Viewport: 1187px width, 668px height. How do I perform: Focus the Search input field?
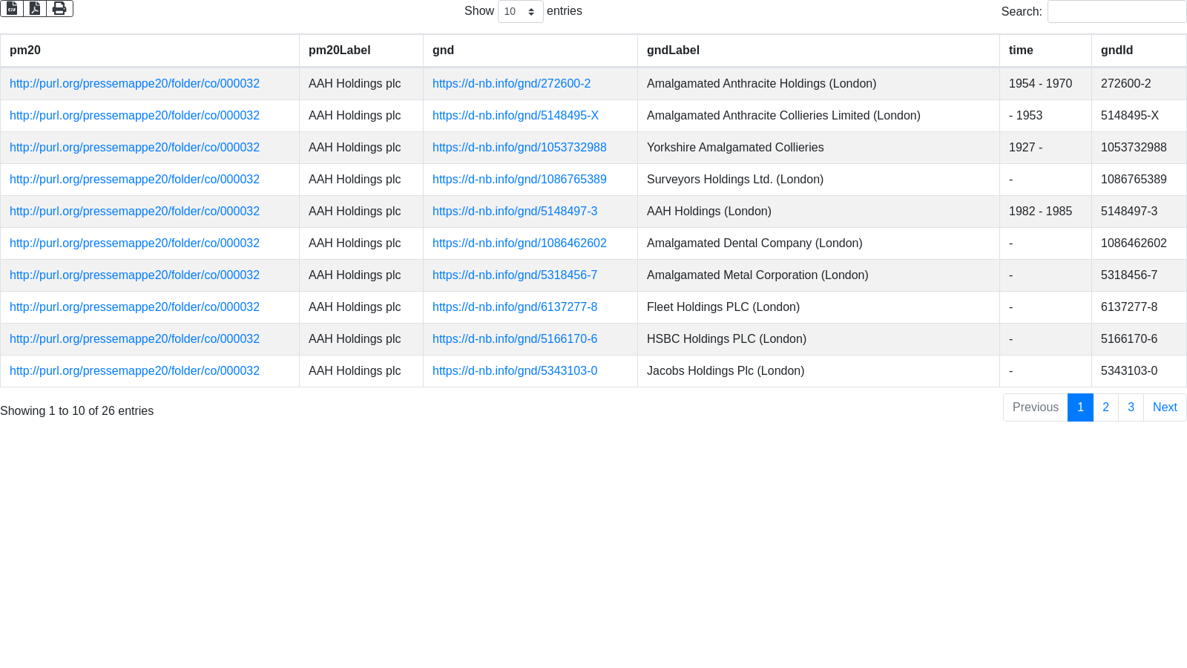coord(1117,11)
